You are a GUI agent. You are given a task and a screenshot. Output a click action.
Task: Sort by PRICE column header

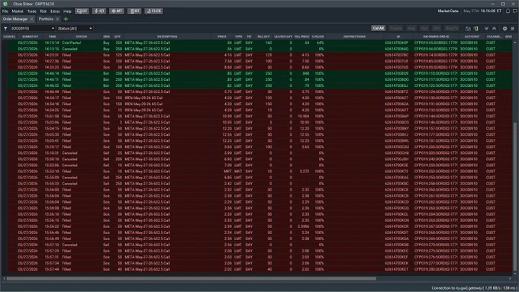point(222,37)
